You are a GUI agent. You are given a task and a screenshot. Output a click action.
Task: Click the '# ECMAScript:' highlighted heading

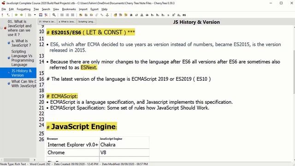pos(62,96)
